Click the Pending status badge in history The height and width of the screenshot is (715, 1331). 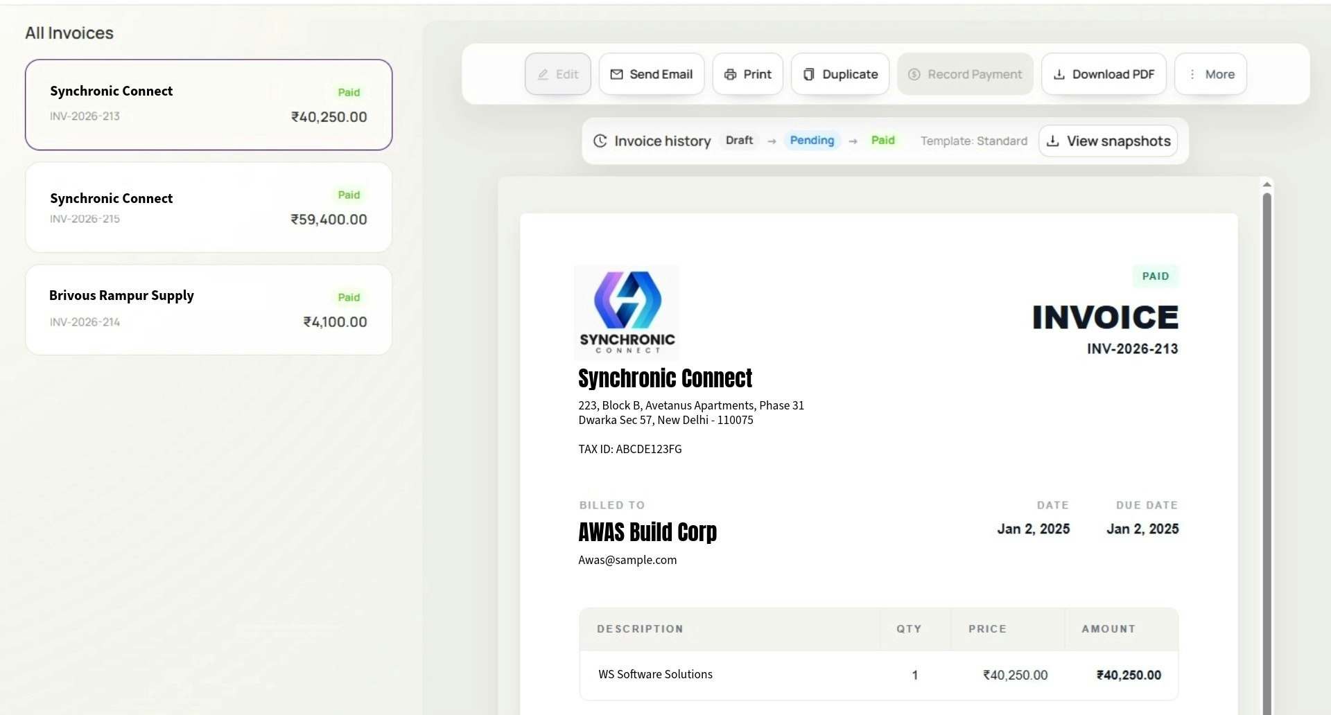812,140
